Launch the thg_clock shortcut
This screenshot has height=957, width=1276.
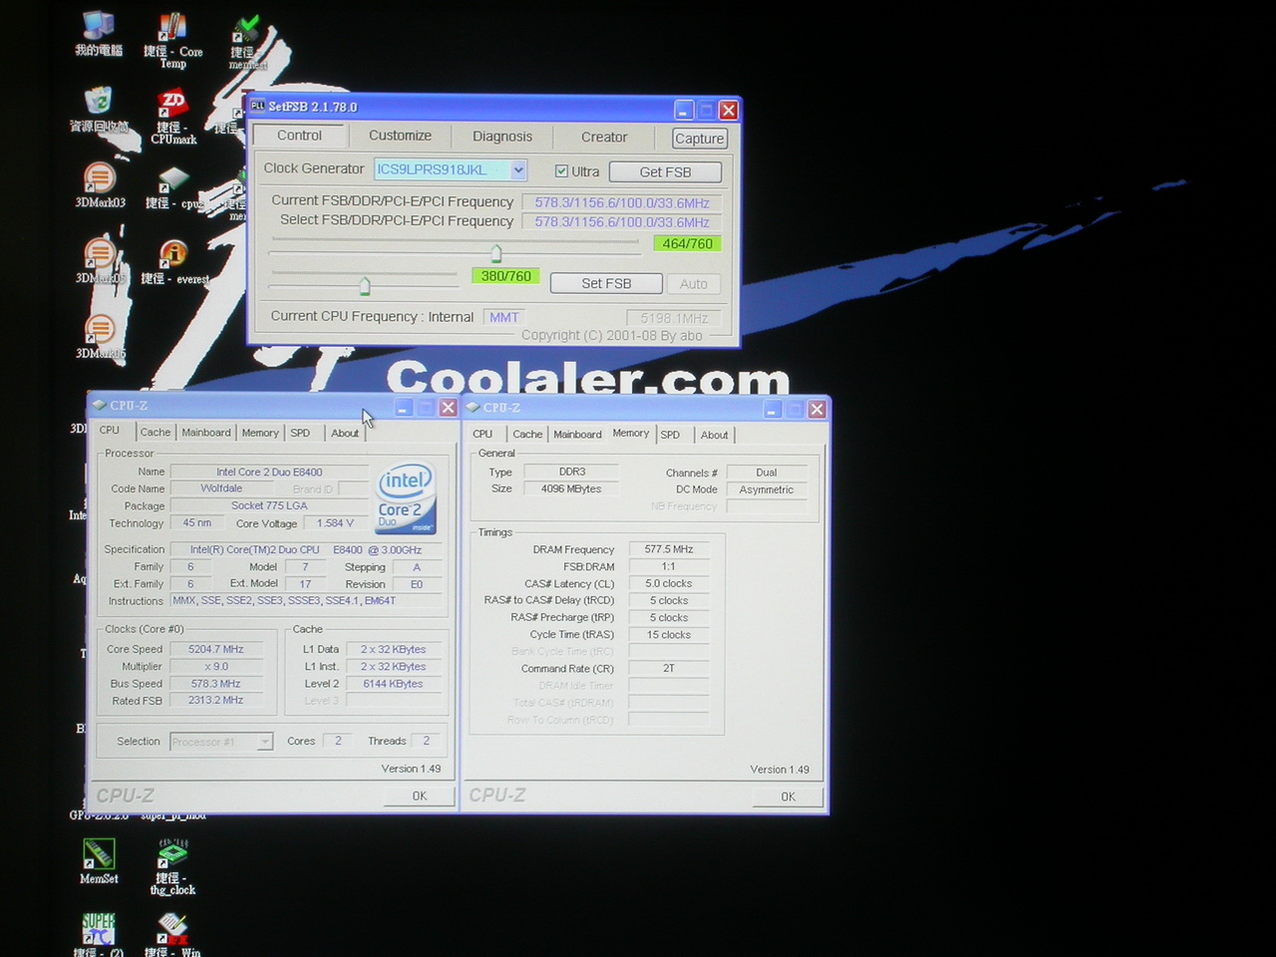[173, 867]
